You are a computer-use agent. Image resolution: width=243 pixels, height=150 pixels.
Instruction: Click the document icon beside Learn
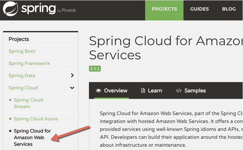pos(143,91)
